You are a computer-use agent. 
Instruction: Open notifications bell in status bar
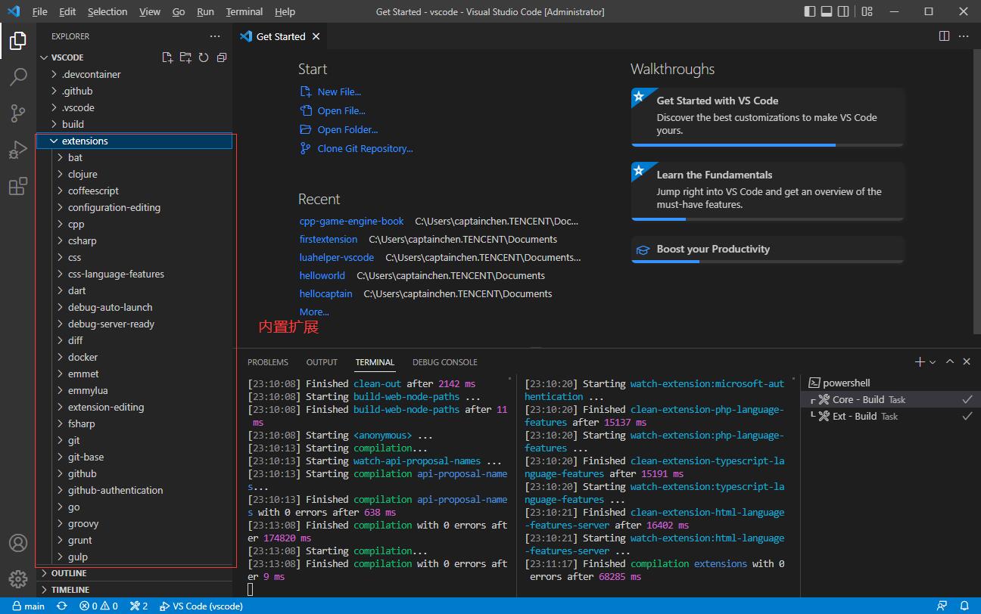click(964, 606)
